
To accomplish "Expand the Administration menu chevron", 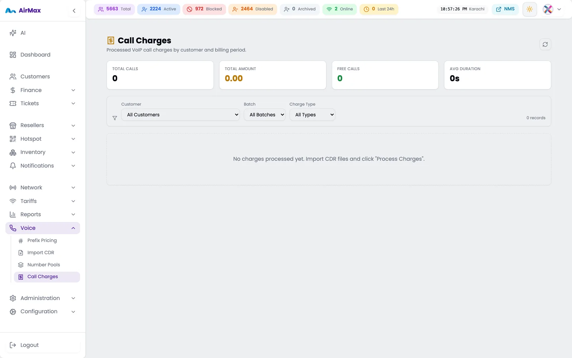I will coord(73,298).
